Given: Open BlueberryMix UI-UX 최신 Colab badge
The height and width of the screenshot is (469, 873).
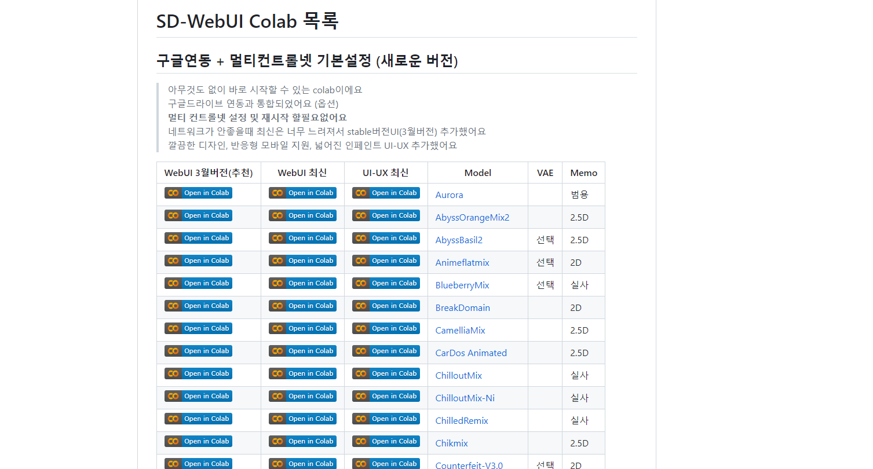Looking at the screenshot, I should pos(386,283).
